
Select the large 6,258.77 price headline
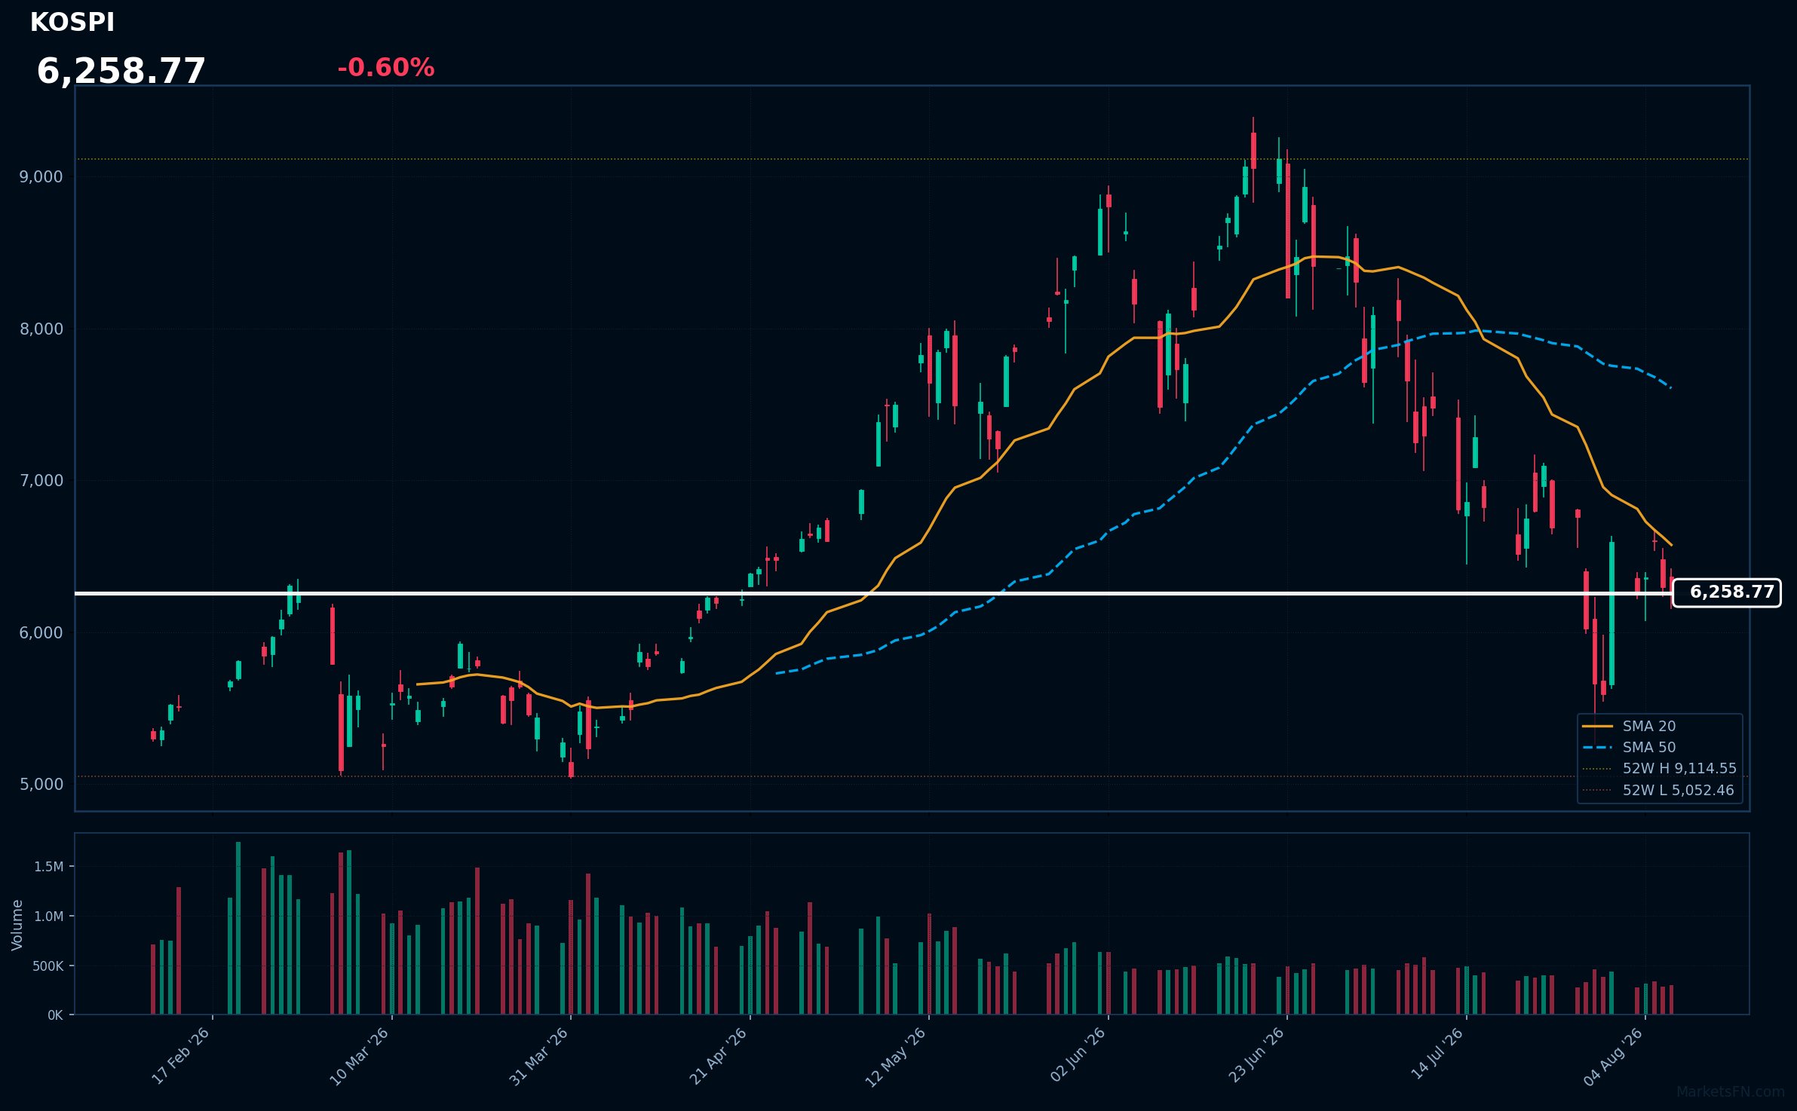coord(121,72)
